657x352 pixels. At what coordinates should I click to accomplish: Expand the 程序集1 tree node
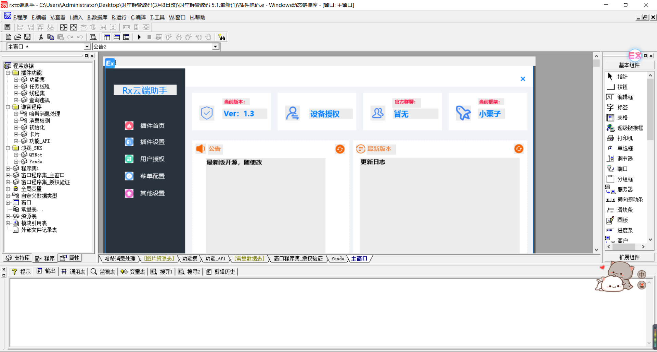(8, 168)
